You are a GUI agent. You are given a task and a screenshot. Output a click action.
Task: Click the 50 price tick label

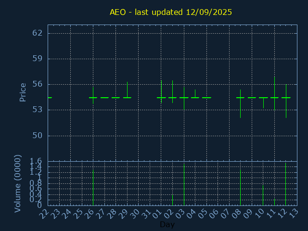click(38, 136)
